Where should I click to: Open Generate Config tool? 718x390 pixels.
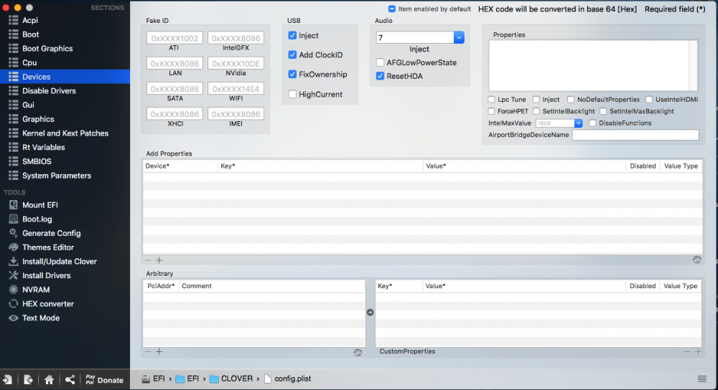click(x=51, y=233)
